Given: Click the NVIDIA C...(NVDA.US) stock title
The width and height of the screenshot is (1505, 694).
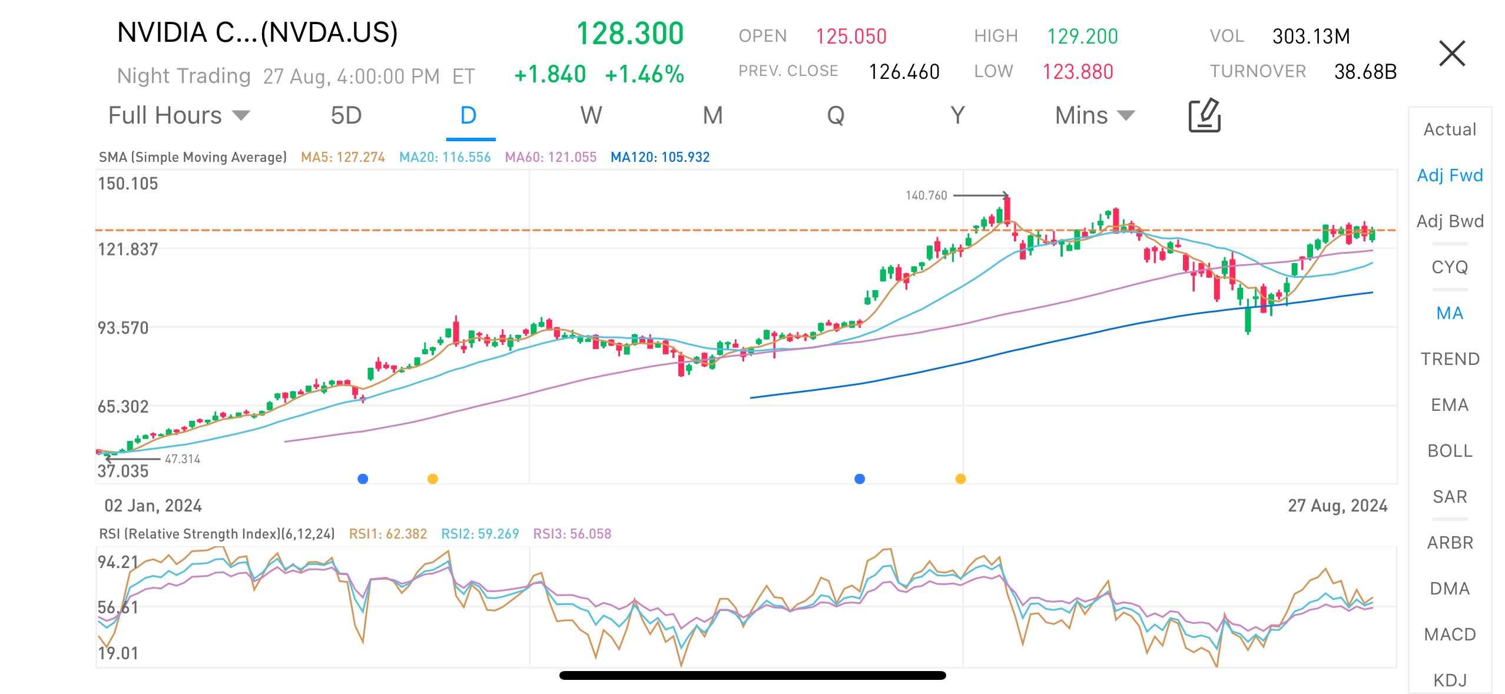Looking at the screenshot, I should point(258,32).
